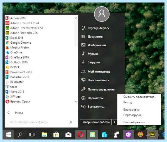
Task: Click the search magnifier in the search box
Action: [71, 122]
